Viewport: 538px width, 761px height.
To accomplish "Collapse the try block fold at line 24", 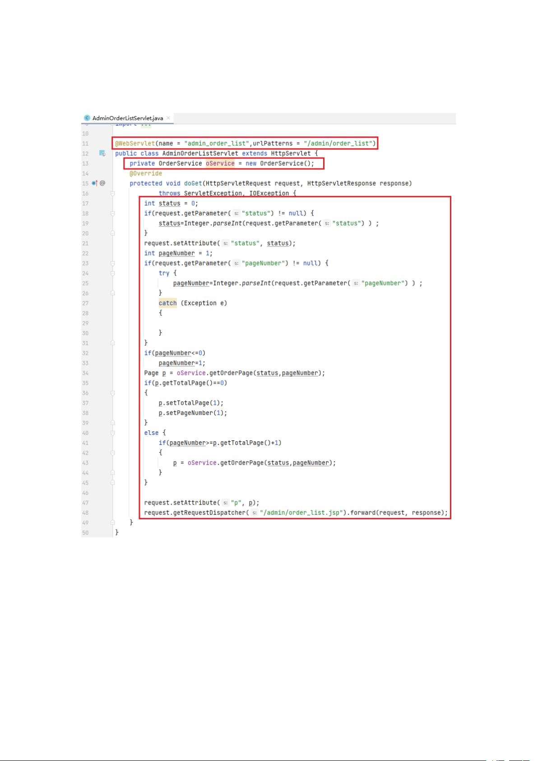I will [x=113, y=273].
